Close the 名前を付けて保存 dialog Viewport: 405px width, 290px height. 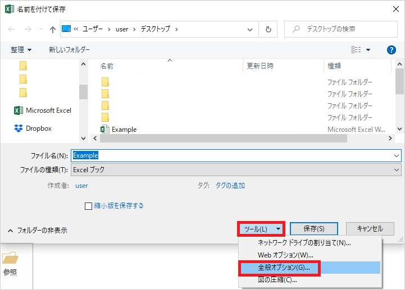tap(395, 9)
